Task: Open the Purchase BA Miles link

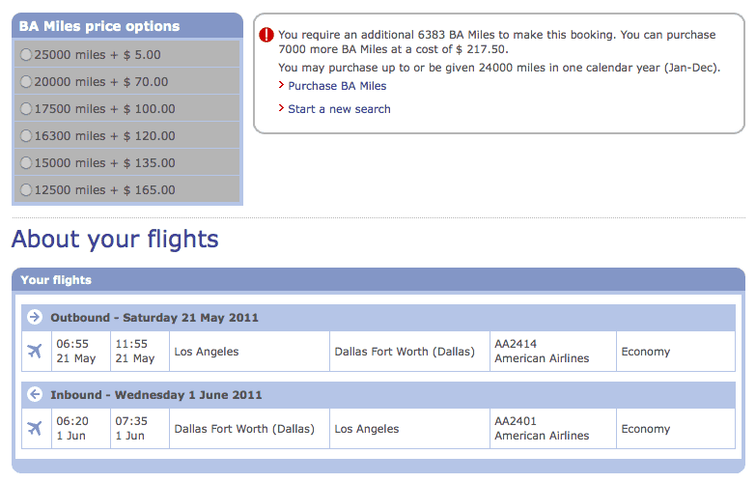Action: tap(337, 86)
